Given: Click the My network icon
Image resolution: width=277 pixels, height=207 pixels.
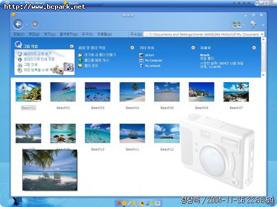Looking at the screenshot, I should pos(141,66).
